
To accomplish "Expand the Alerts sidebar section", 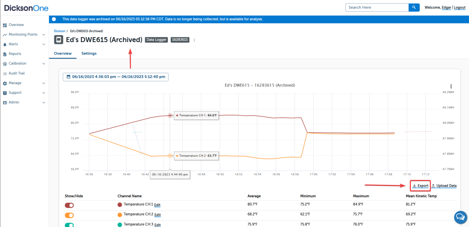I will click(44, 44).
